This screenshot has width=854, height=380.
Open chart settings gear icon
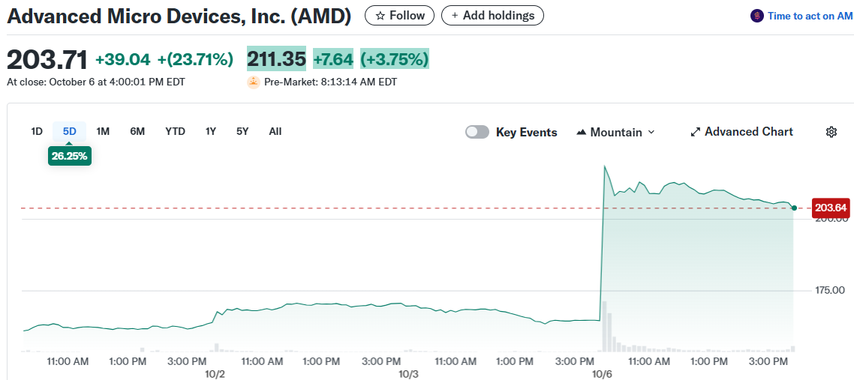pos(831,132)
